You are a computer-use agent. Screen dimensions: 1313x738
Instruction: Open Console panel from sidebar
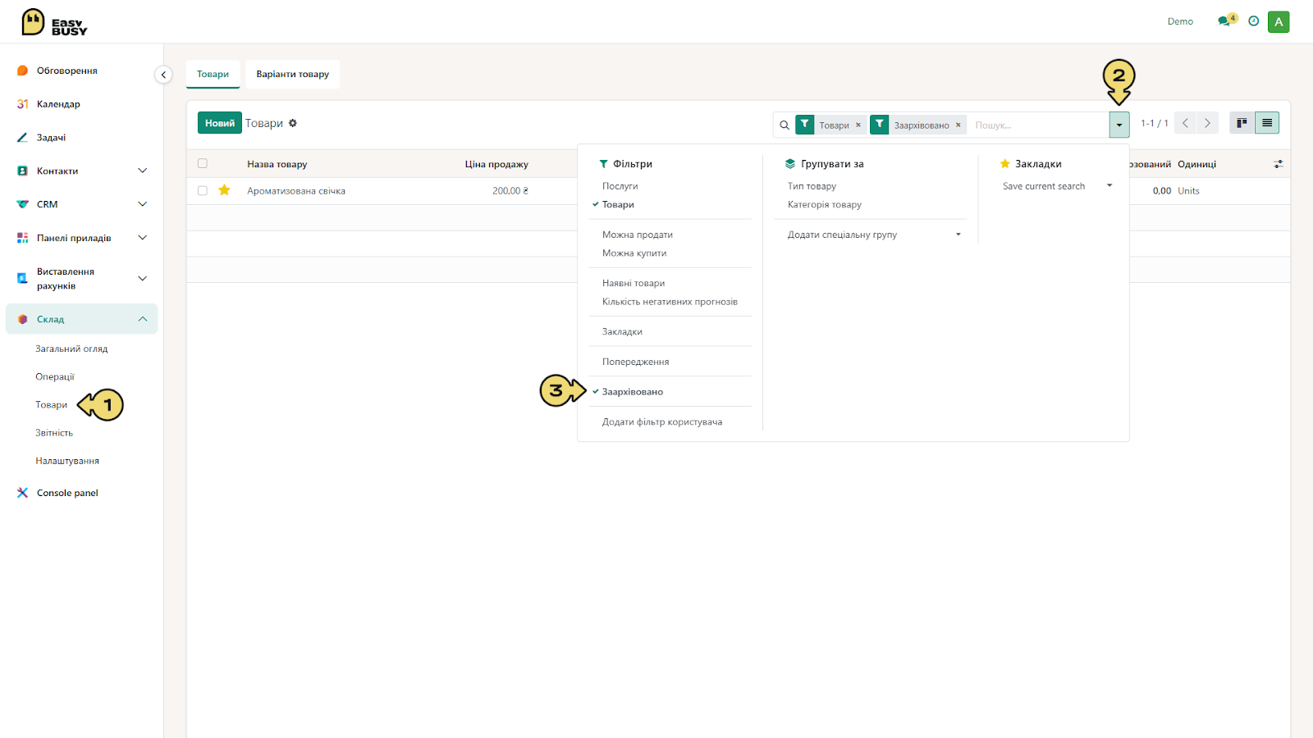pyautogui.click(x=67, y=493)
